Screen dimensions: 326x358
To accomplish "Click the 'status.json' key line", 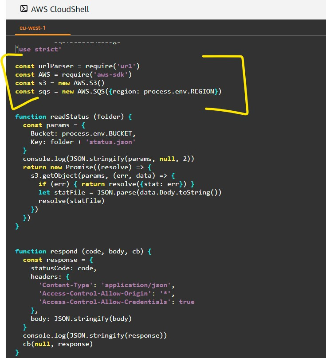I will pos(83,142).
